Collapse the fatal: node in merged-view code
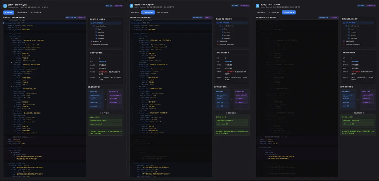The height and width of the screenshot is (181, 379). (x=12, y=38)
